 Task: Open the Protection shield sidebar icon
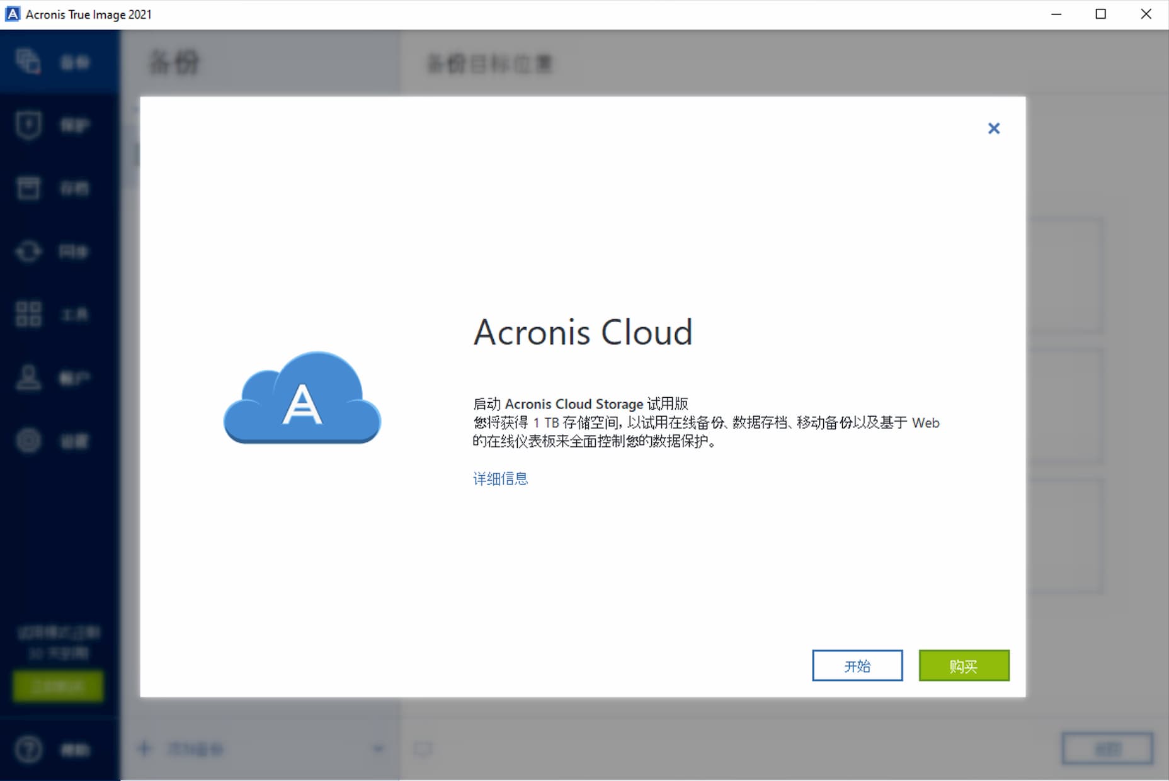pyautogui.click(x=29, y=125)
